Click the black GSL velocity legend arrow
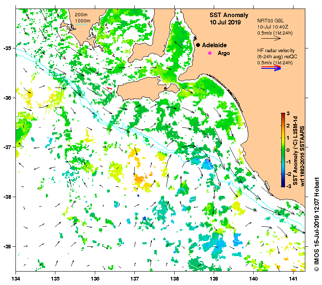The width and height of the screenshot is (322, 285). click(x=271, y=38)
